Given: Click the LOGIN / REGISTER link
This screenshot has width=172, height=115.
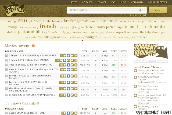Looking at the screenshot, I should point(158,2).
